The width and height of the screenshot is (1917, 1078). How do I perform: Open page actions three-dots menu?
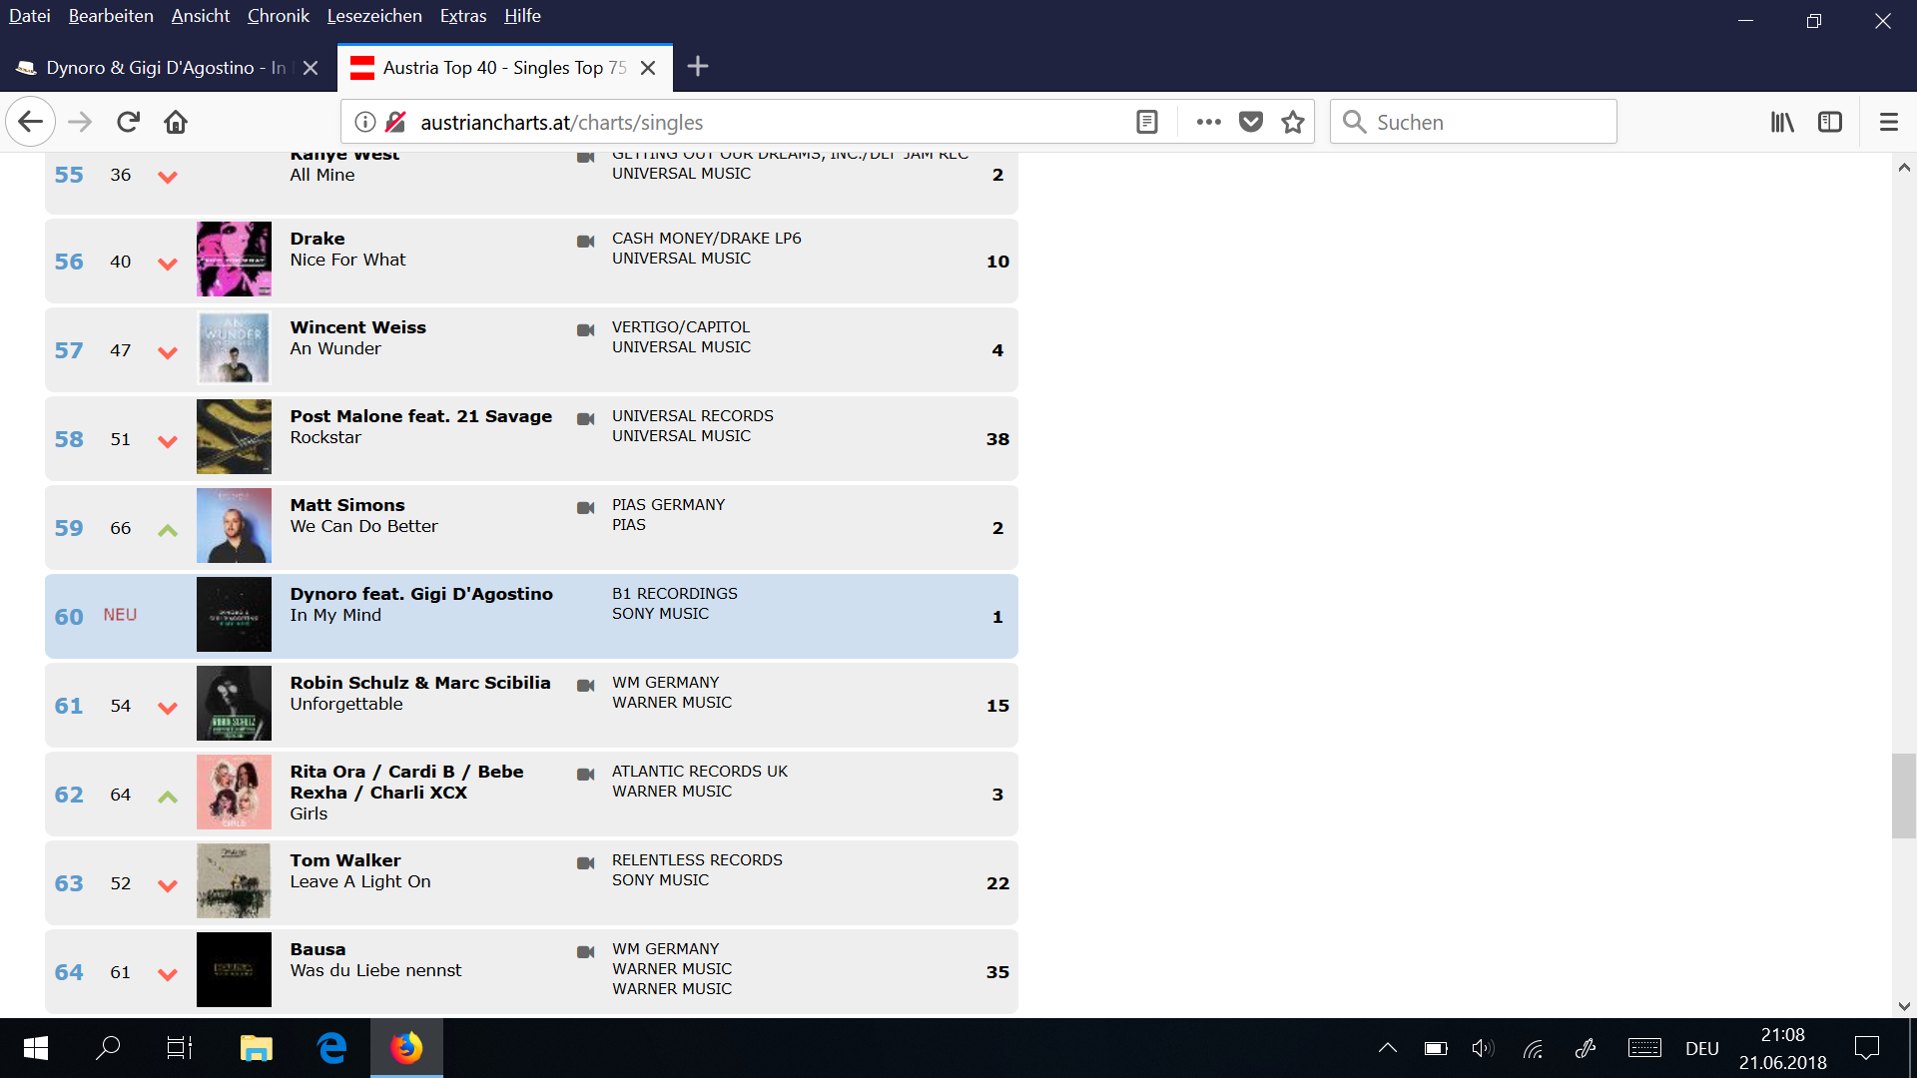point(1209,122)
